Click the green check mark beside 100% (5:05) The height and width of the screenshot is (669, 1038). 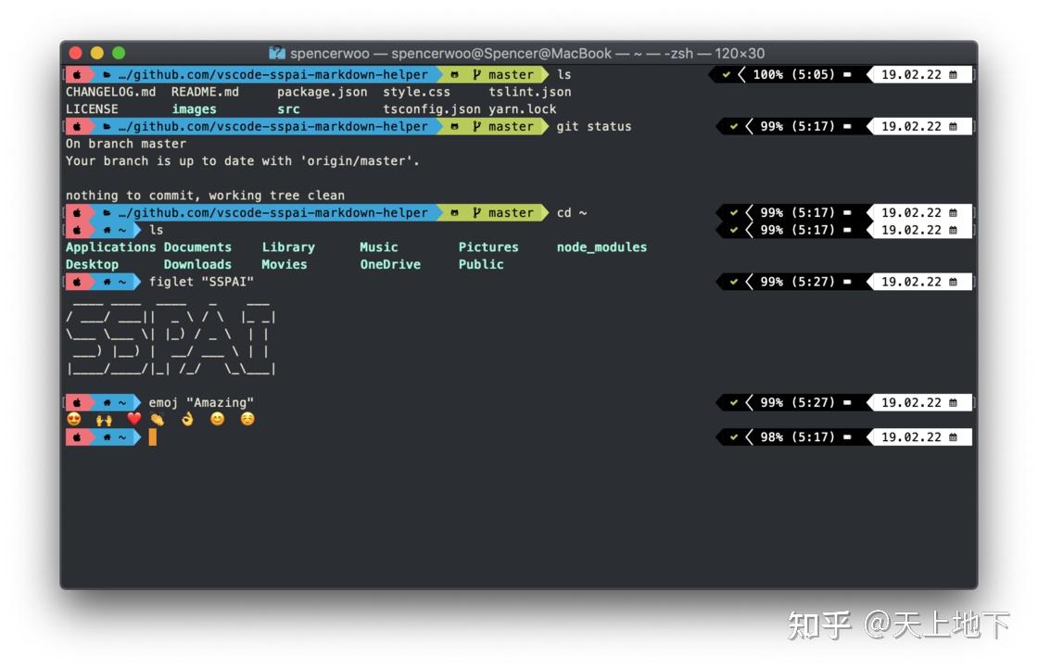point(727,75)
